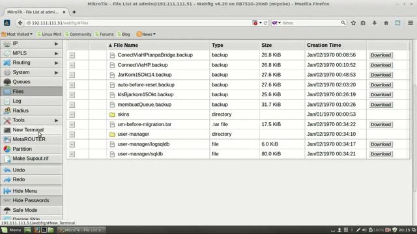Open Linux Mint bookmark
417x234 pixels.
coord(49,34)
